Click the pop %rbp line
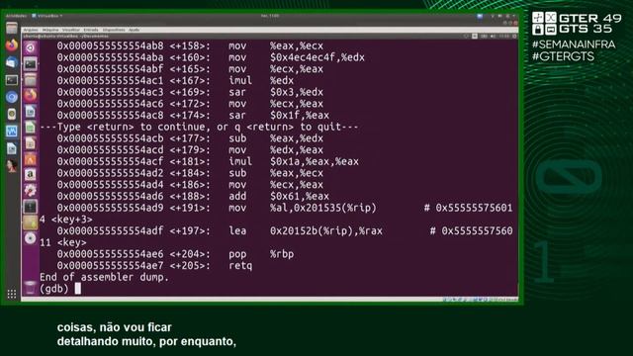Image resolution: width=633 pixels, height=356 pixels. click(175, 254)
